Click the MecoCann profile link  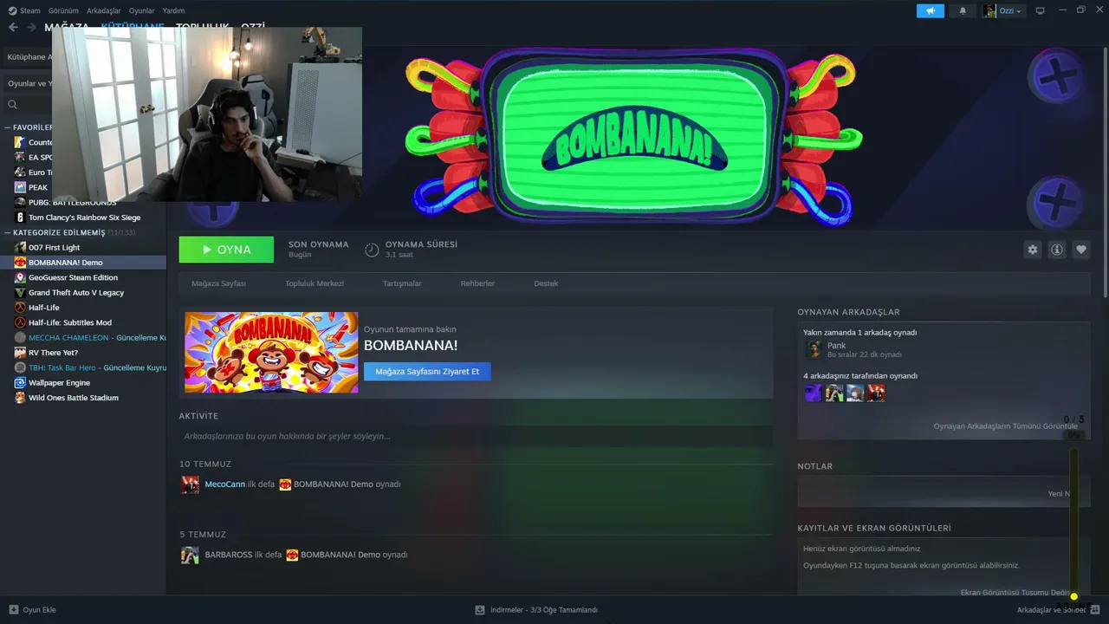[x=225, y=484]
